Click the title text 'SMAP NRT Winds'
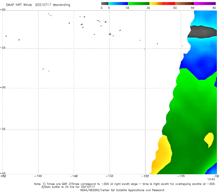The width and height of the screenshot is (219, 192). tap(19, 5)
